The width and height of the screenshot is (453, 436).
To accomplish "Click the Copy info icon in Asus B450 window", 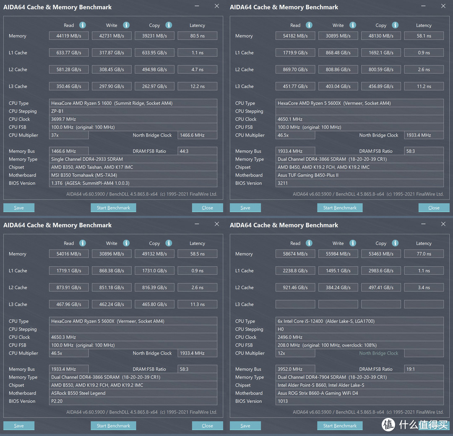I will (x=395, y=25).
